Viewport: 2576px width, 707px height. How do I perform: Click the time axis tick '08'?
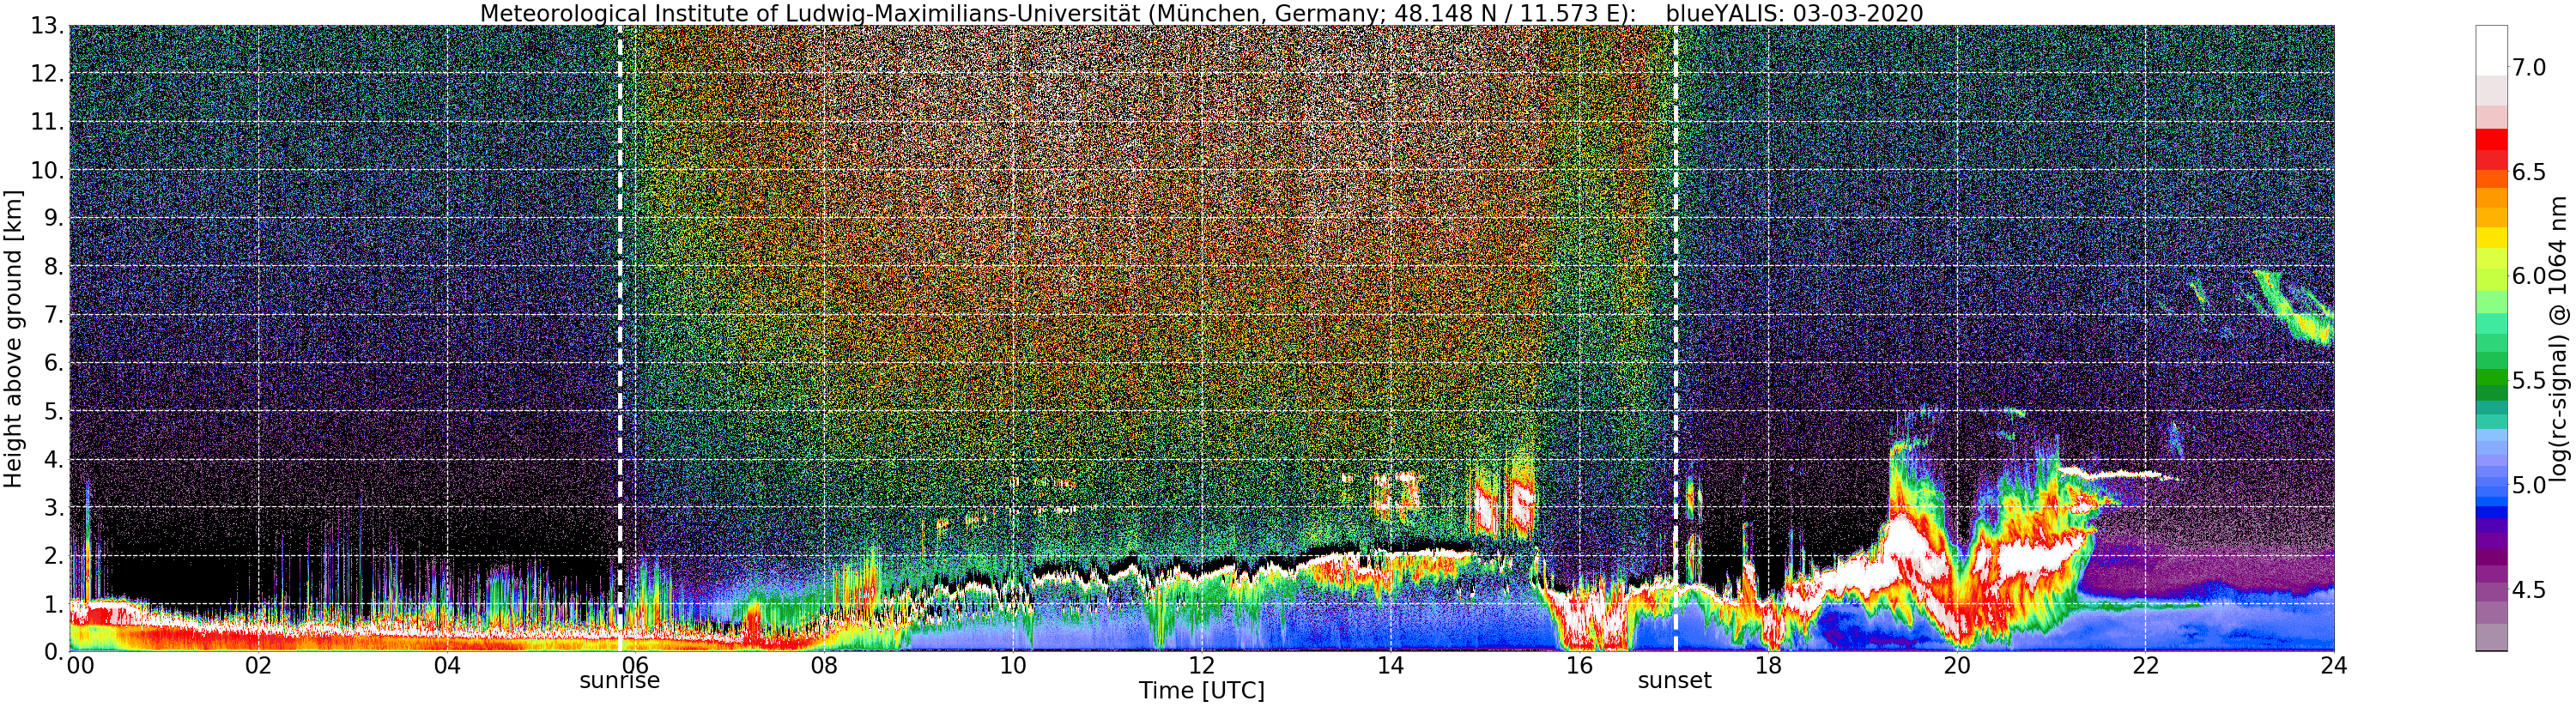click(x=824, y=666)
